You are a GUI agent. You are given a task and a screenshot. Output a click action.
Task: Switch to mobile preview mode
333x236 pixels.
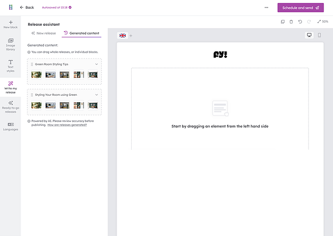click(319, 35)
